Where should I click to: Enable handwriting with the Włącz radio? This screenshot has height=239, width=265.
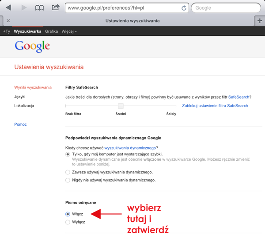click(68, 214)
